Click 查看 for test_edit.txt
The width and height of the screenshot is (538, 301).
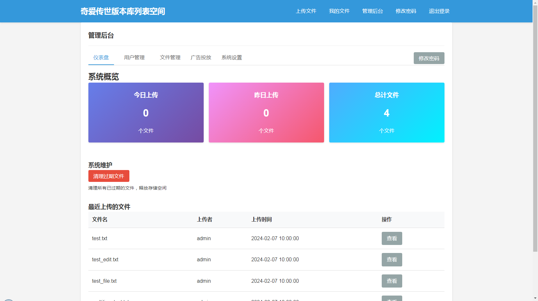pyautogui.click(x=392, y=260)
